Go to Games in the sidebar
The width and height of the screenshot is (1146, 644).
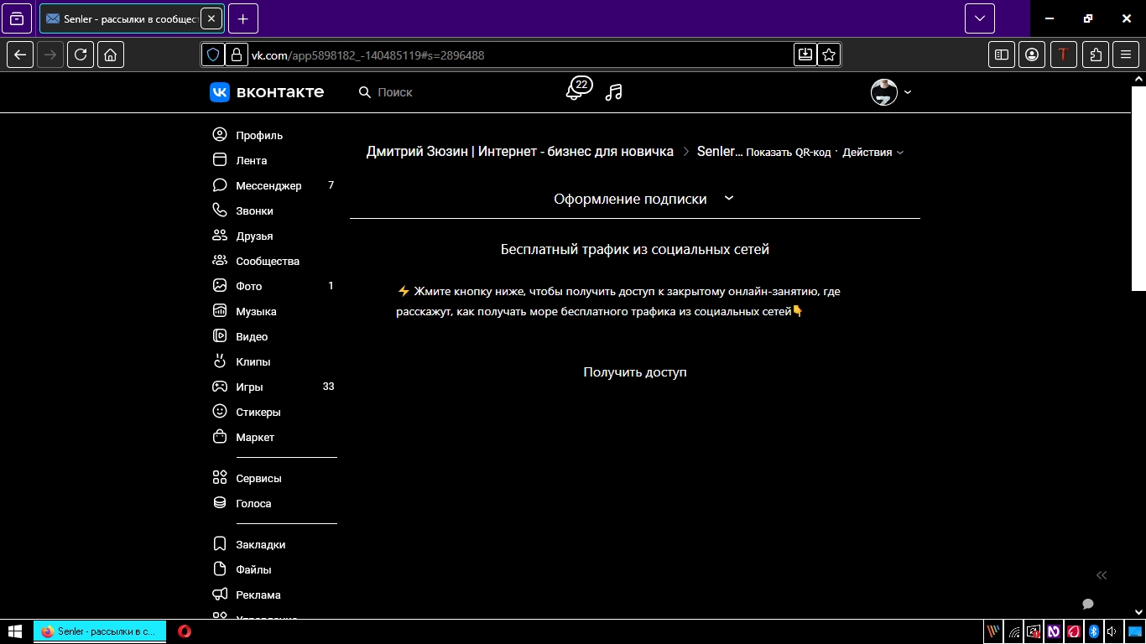point(249,387)
